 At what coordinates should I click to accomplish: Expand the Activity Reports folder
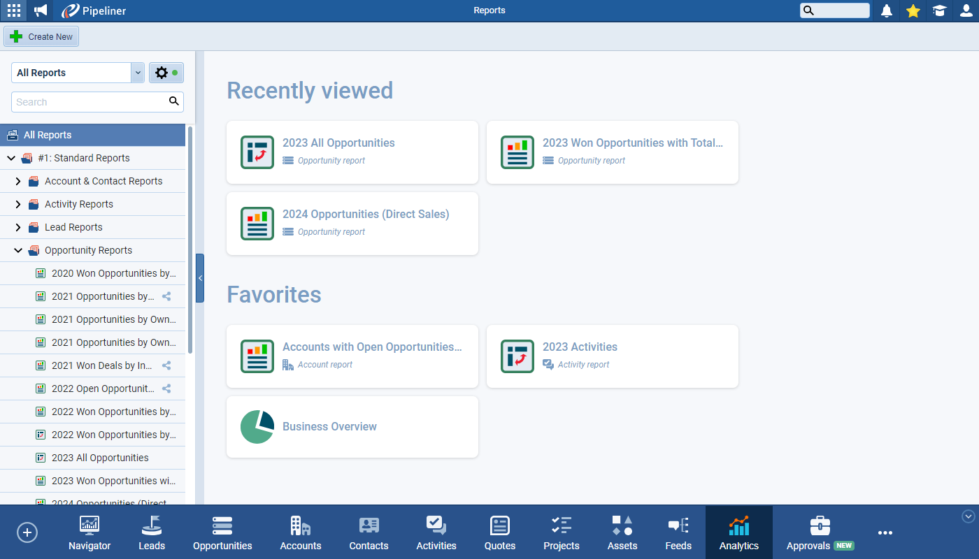click(18, 204)
